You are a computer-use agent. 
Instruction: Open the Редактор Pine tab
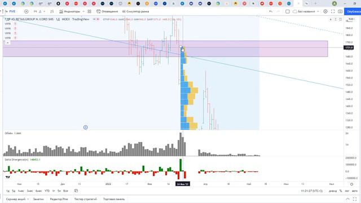(x=59, y=199)
